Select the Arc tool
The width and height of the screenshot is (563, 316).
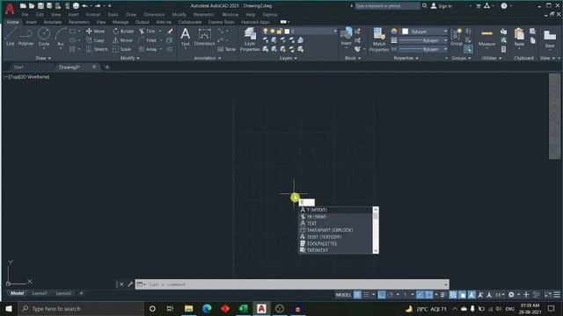tap(61, 37)
